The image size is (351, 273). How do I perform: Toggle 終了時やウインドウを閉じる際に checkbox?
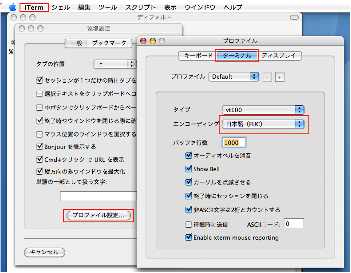[39, 120]
